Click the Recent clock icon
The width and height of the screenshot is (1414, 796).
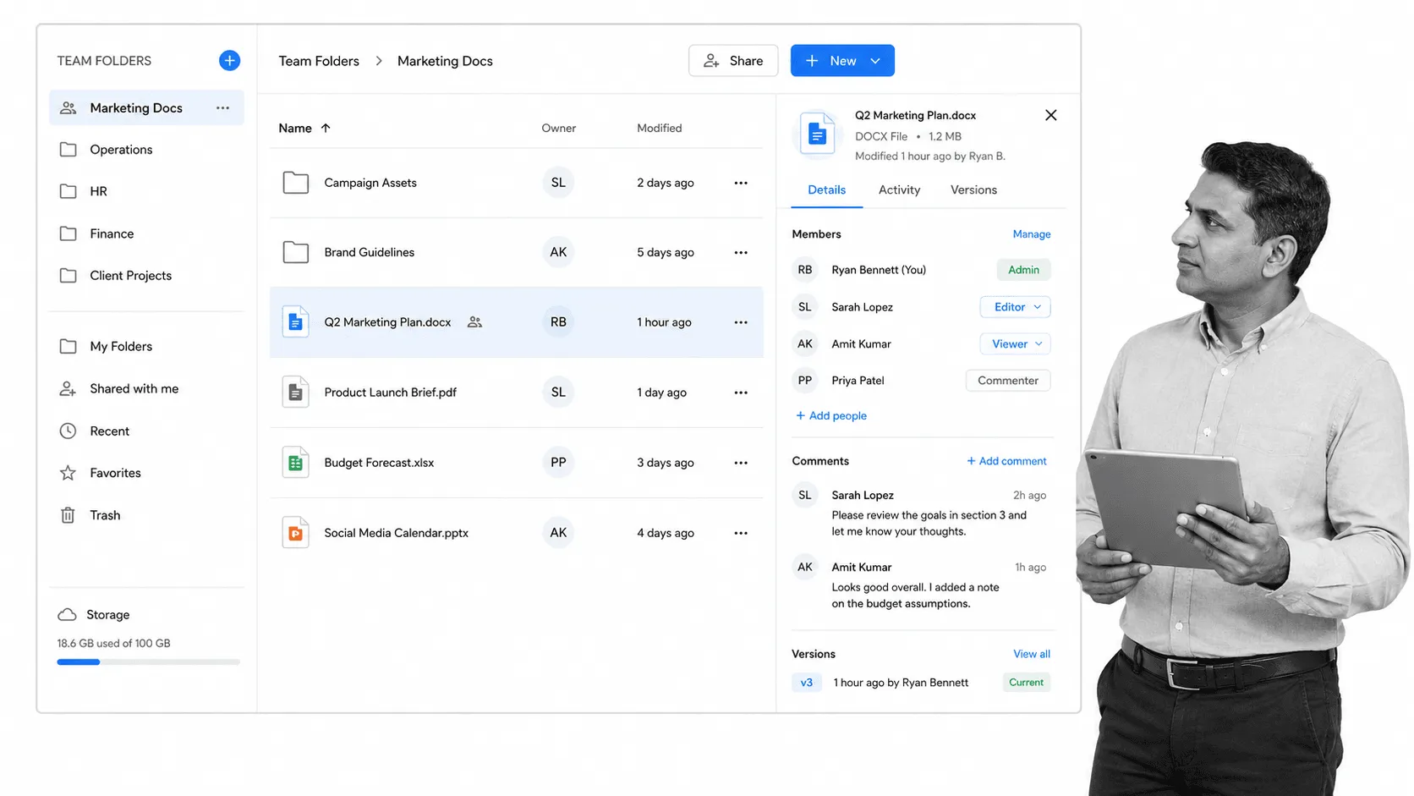point(69,431)
